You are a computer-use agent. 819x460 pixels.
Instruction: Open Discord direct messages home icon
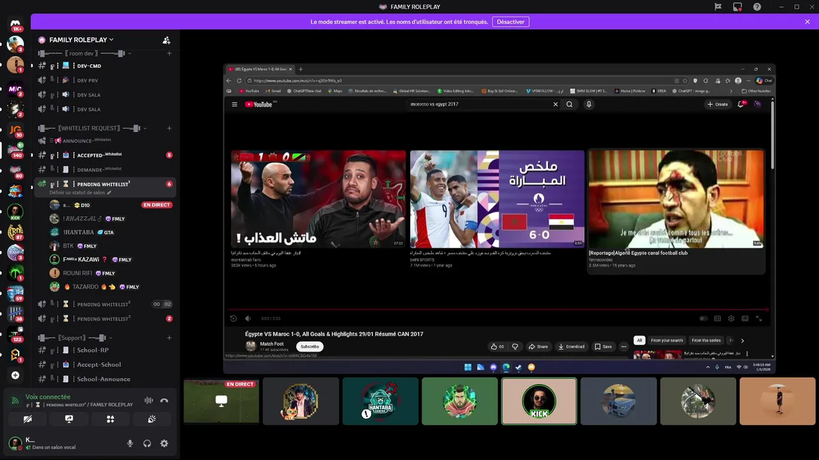pos(15,25)
